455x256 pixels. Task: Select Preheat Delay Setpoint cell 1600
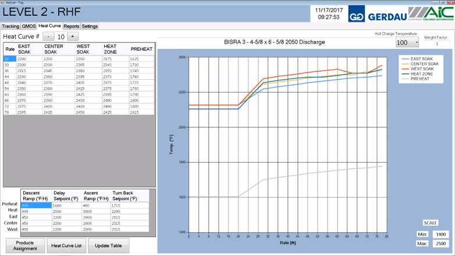[x=67, y=205]
